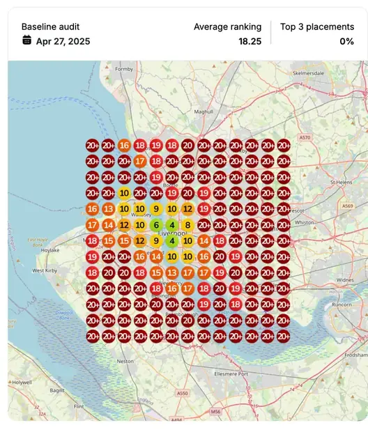The width and height of the screenshot is (368, 432).
Task: Click the A550 road shield
Action: point(182,393)
